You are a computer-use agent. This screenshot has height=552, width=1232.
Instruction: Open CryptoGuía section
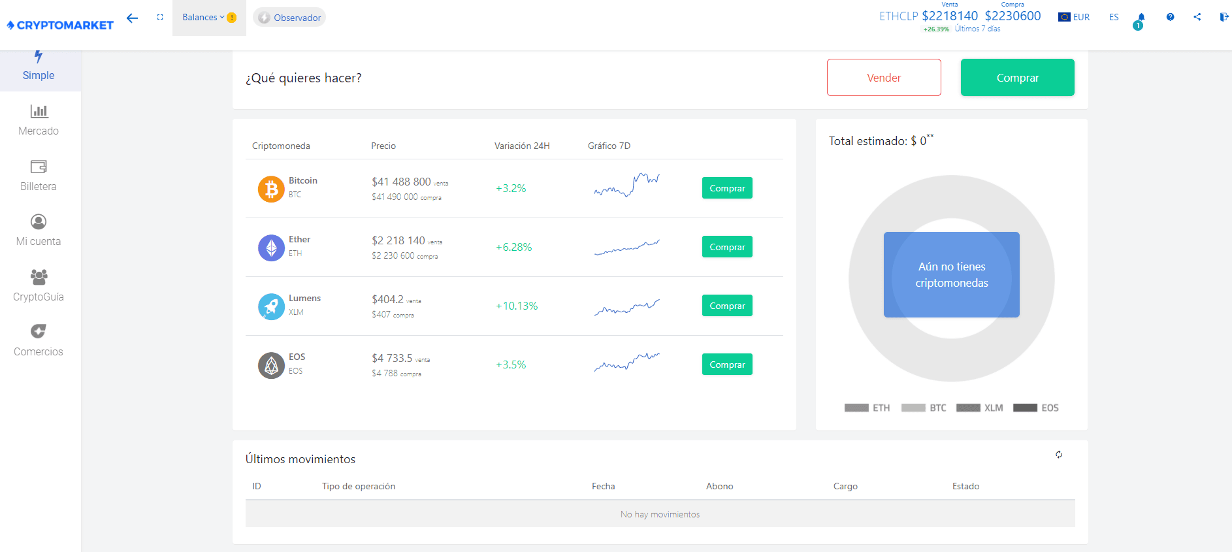tap(39, 285)
